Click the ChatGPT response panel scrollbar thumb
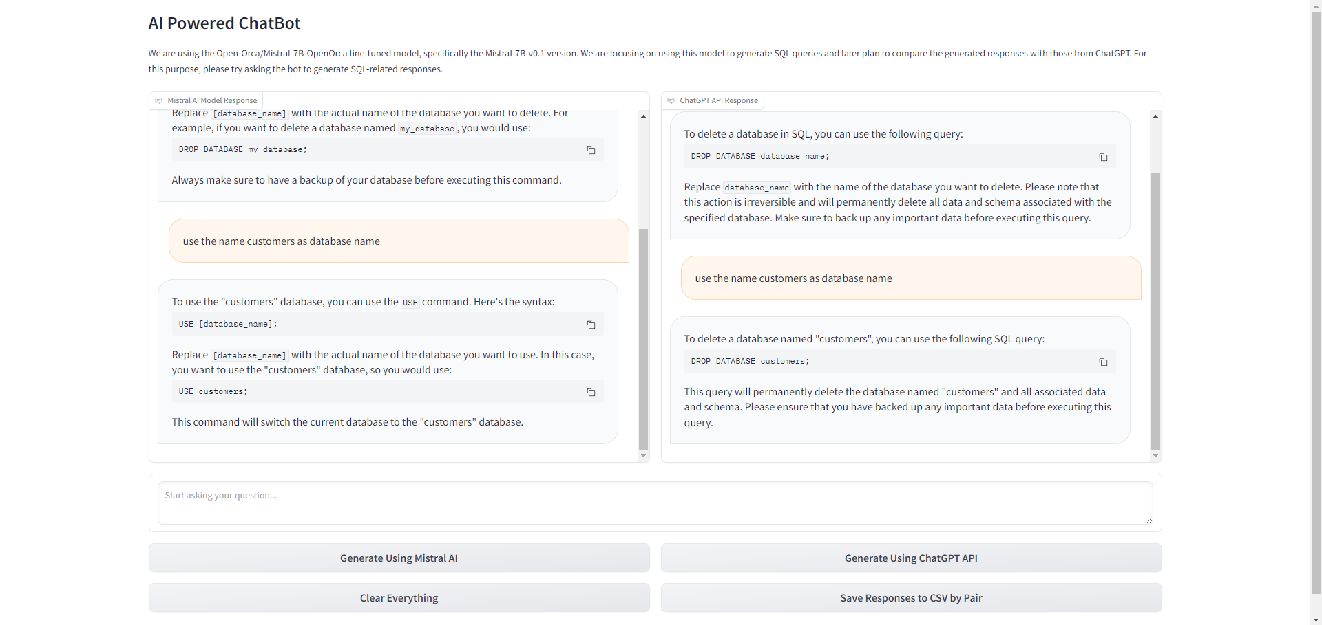Screen dimensions: 1322x625 pyautogui.click(x=1155, y=311)
